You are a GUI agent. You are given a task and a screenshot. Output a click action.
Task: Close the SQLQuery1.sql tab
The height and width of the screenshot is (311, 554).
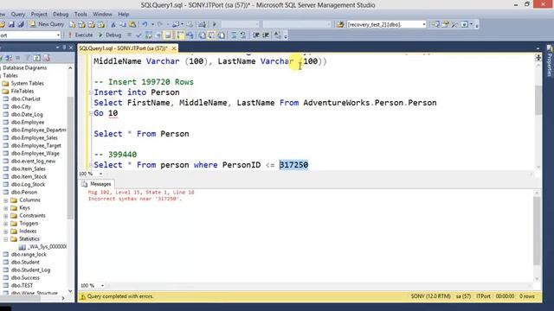point(174,48)
